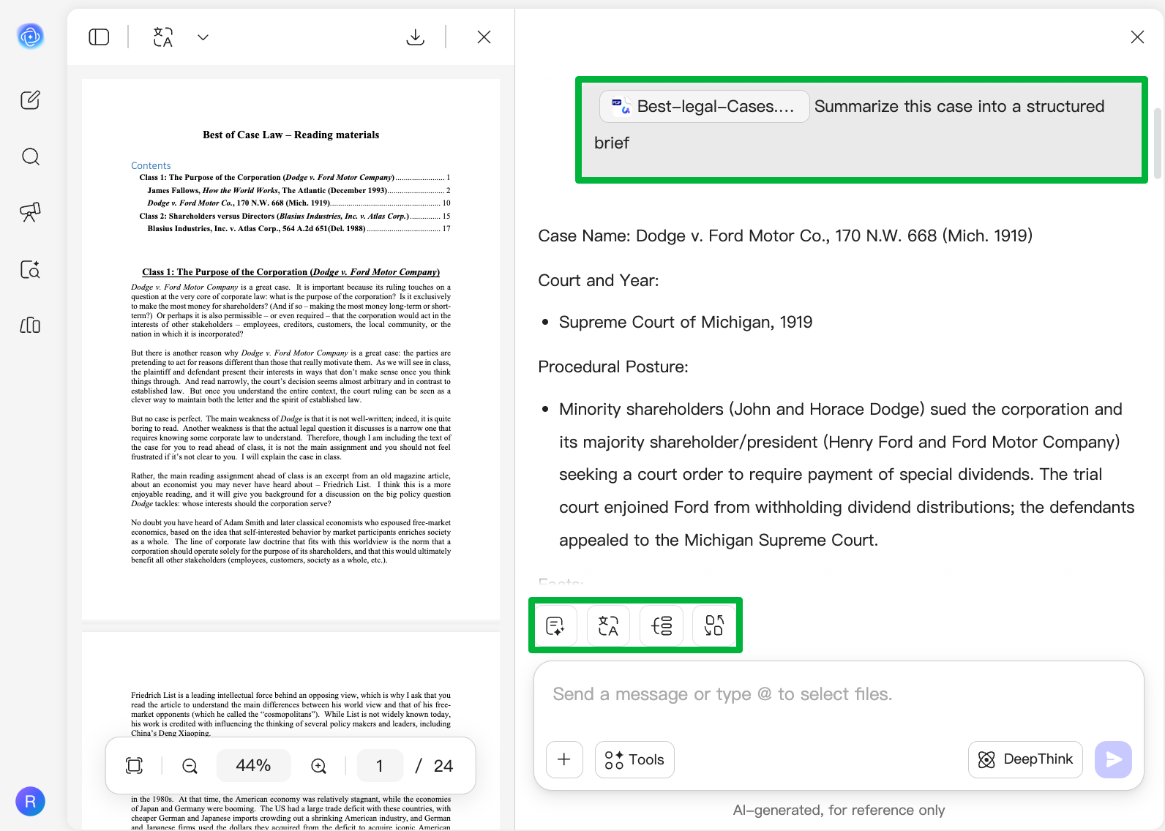Click the current page number field
This screenshot has height=831, width=1165.
click(x=380, y=765)
